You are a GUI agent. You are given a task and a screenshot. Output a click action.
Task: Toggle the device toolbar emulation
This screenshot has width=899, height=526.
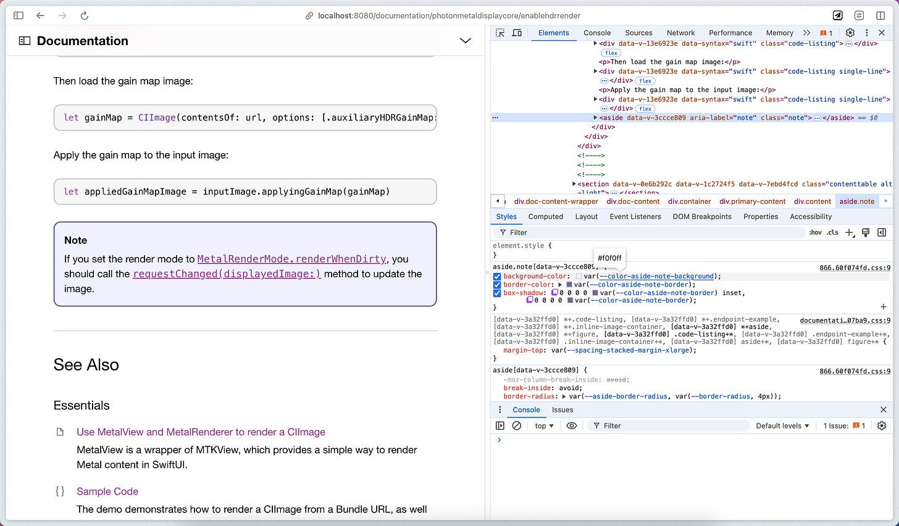click(517, 33)
